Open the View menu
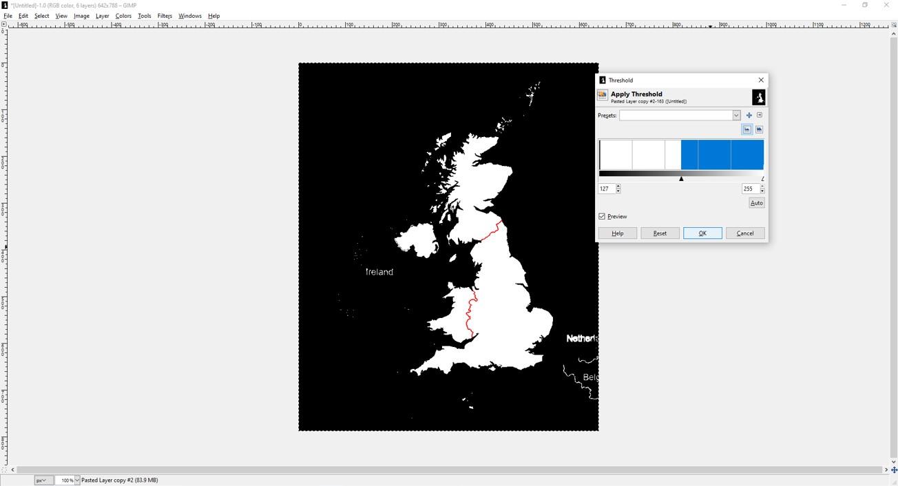The image size is (898, 486). coord(61,16)
